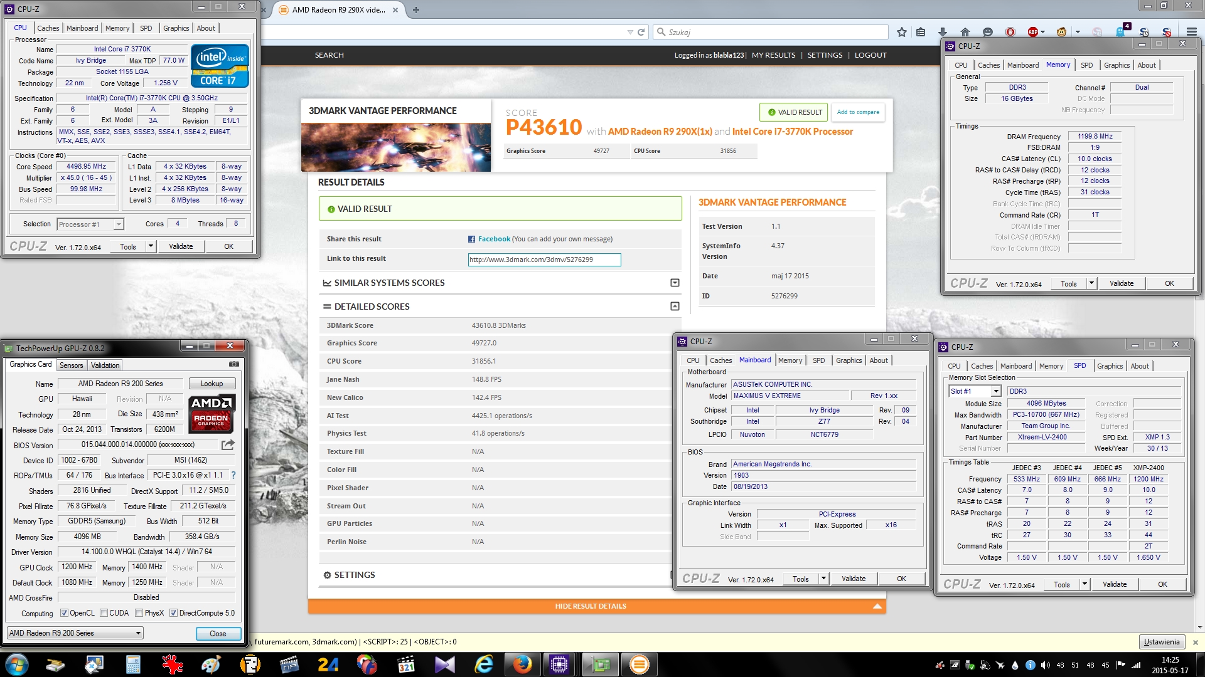The height and width of the screenshot is (677, 1205).
Task: Click the GPU-Z Lookup button
Action: (x=212, y=384)
